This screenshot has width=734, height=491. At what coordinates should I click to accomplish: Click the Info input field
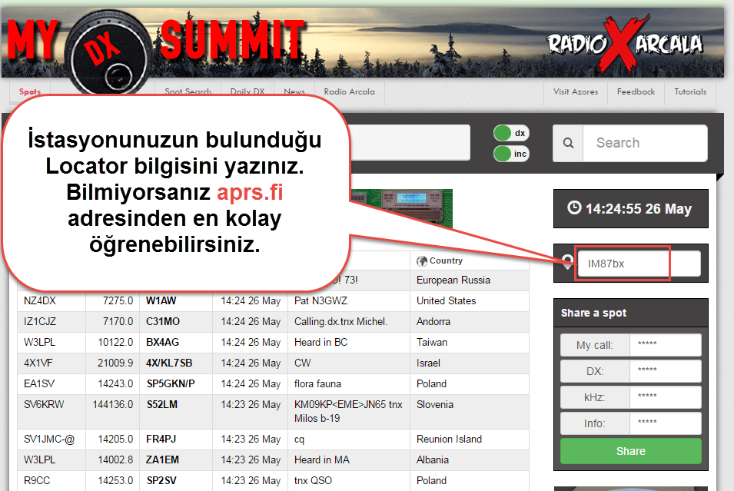[665, 423]
